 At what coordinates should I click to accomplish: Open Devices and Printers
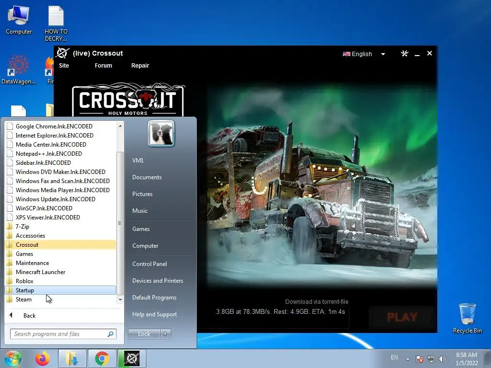157,281
